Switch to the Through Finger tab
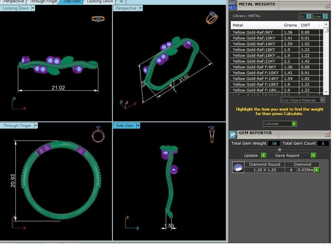This screenshot has width=333, height=244. coord(44,1)
